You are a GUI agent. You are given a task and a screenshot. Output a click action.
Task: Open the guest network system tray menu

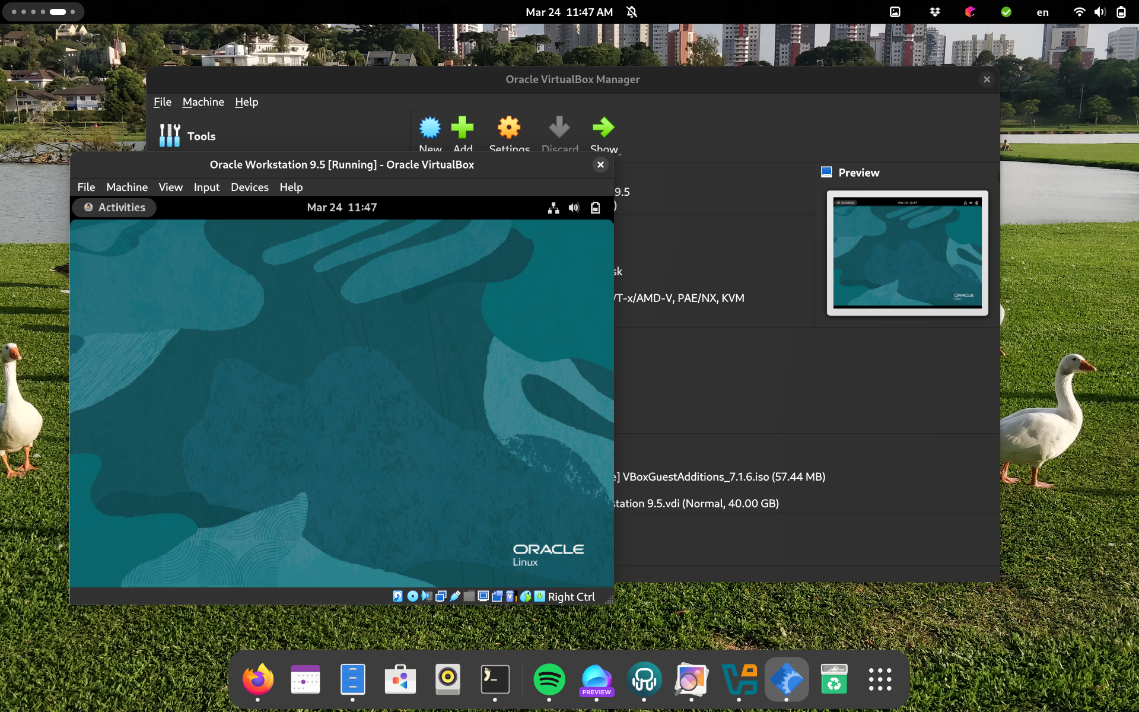[x=553, y=208]
